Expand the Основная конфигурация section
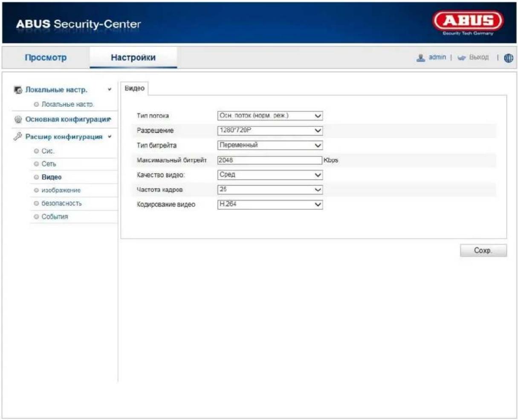This screenshot has height=420, width=518. click(68, 120)
